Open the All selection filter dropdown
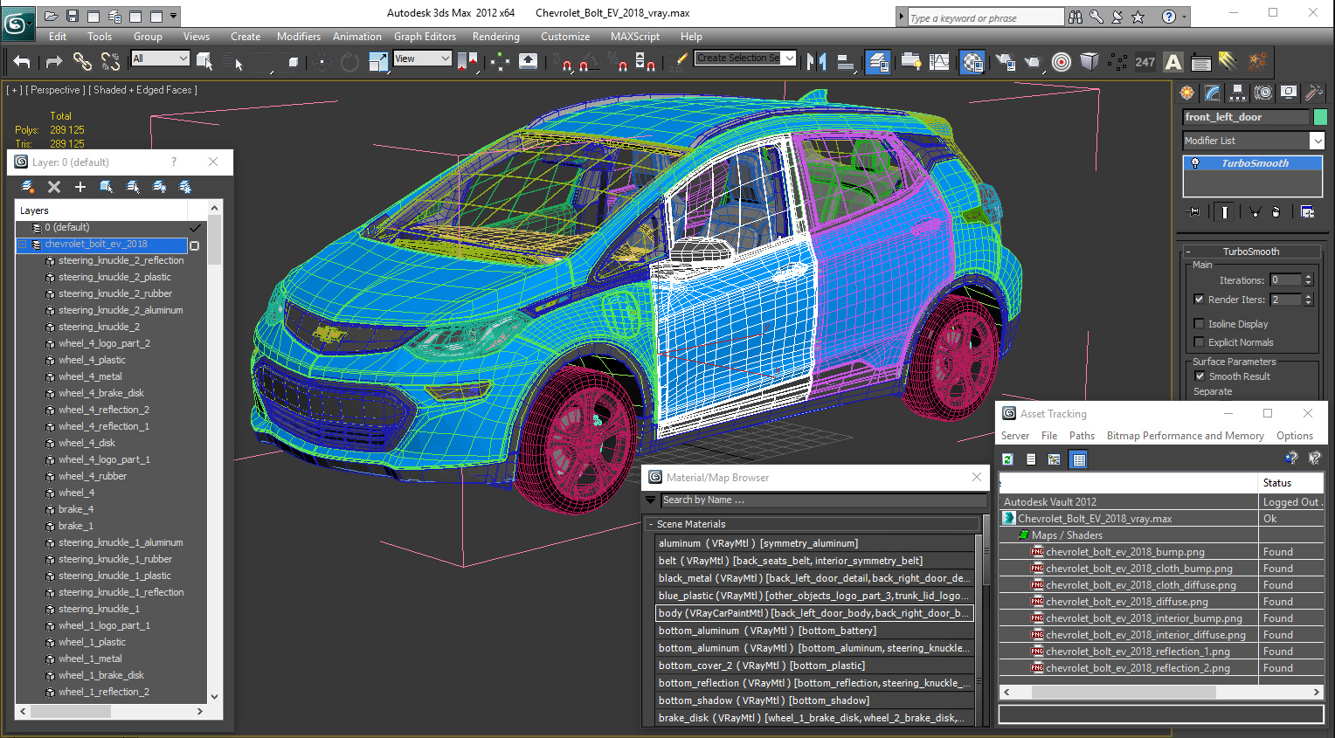Viewport: 1335px width, 738px height. [x=183, y=59]
